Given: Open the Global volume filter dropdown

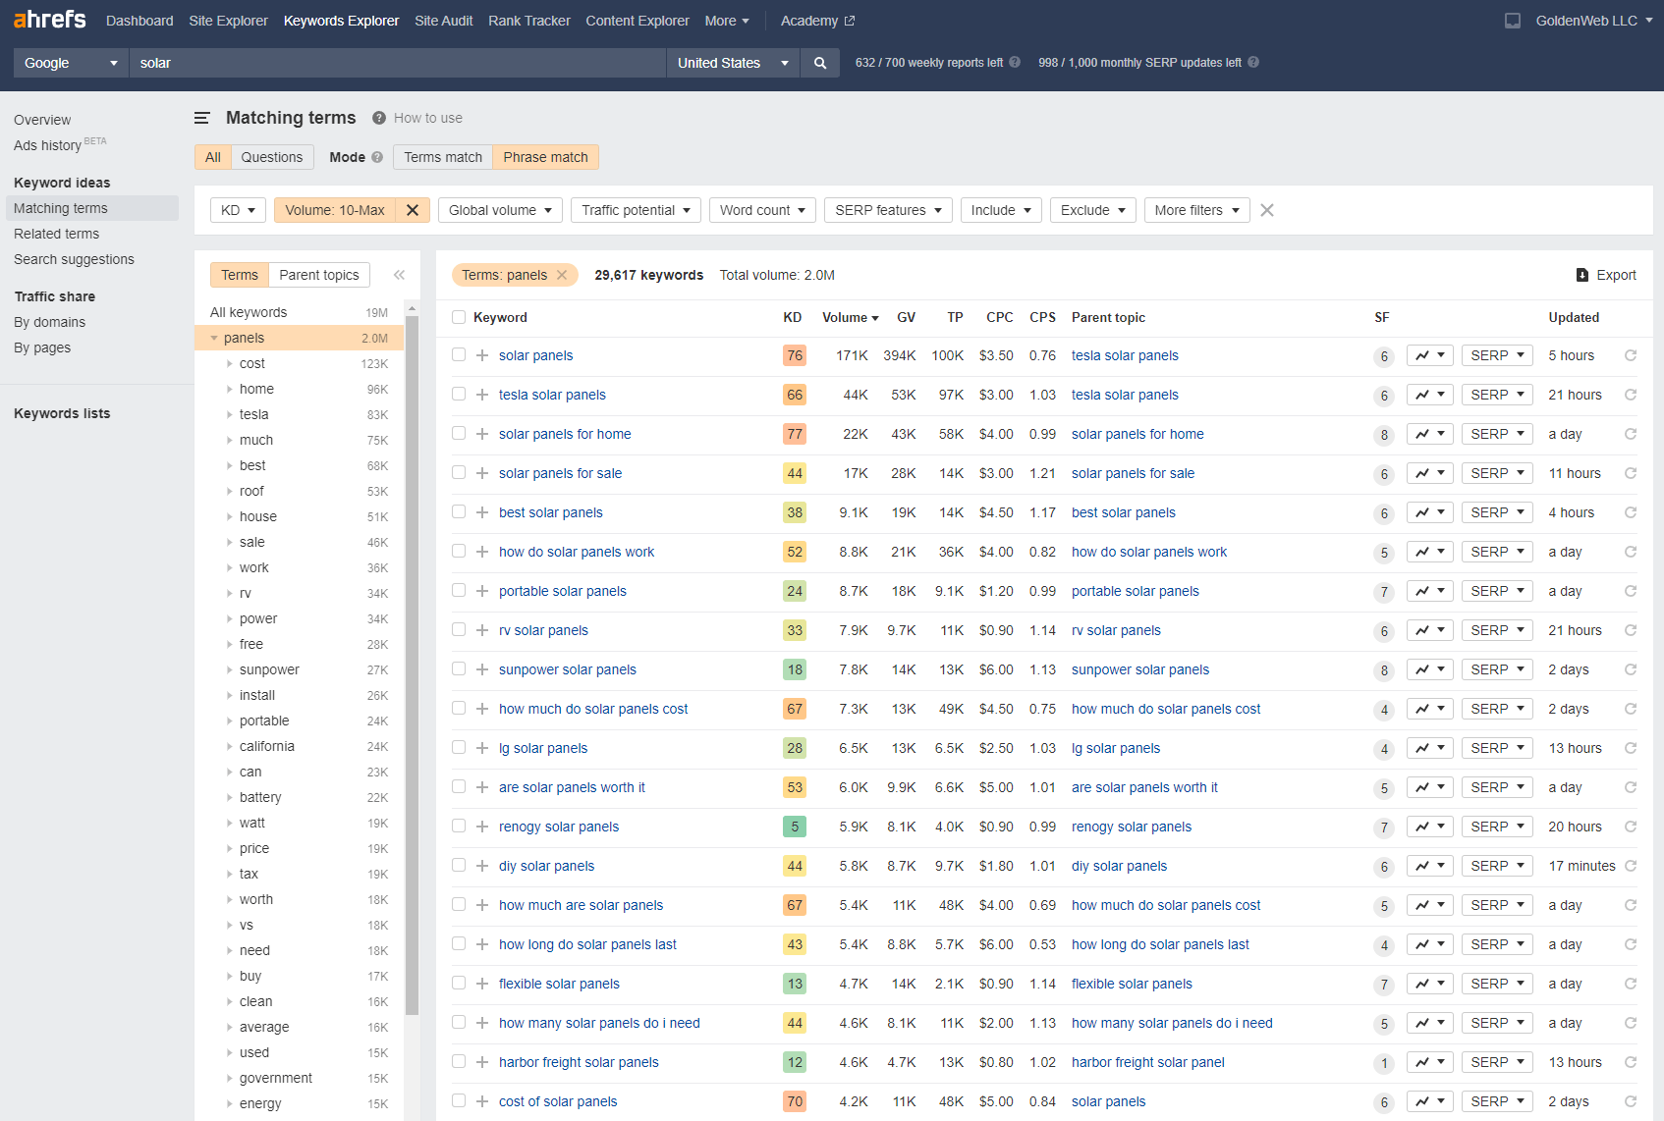Looking at the screenshot, I should (x=500, y=210).
